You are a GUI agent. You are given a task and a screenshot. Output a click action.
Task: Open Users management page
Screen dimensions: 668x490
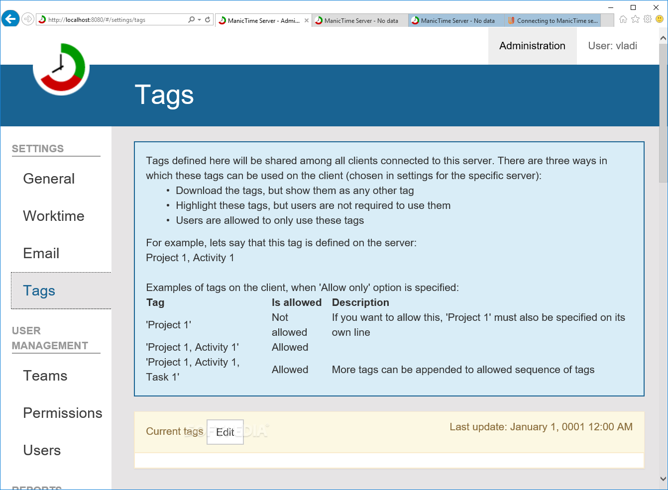(x=42, y=450)
